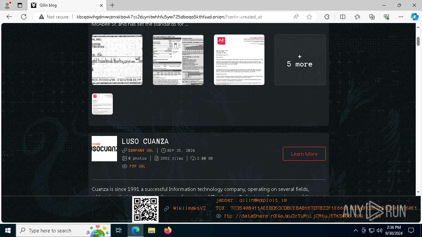
Task: Open network tray icon
Action: pyautogui.click(x=372, y=230)
